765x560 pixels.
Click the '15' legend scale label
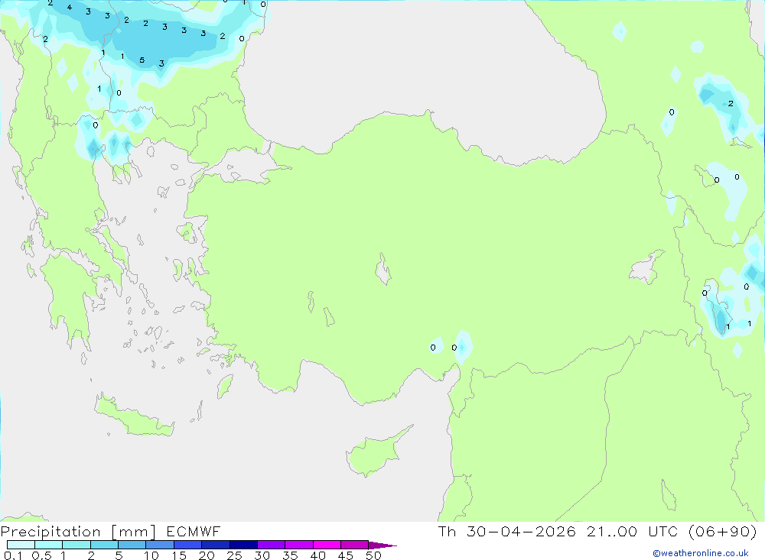(179, 555)
